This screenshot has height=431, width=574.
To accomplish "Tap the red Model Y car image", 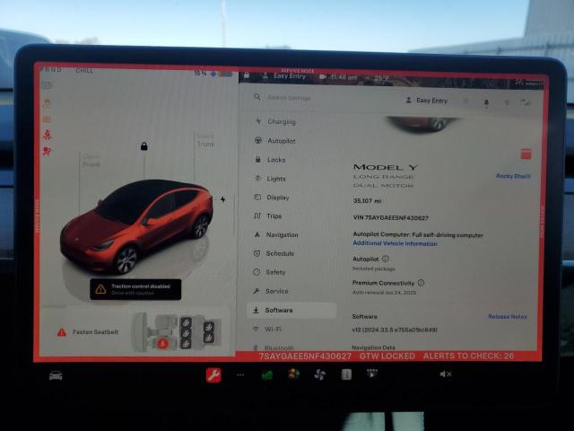I will point(137,225).
